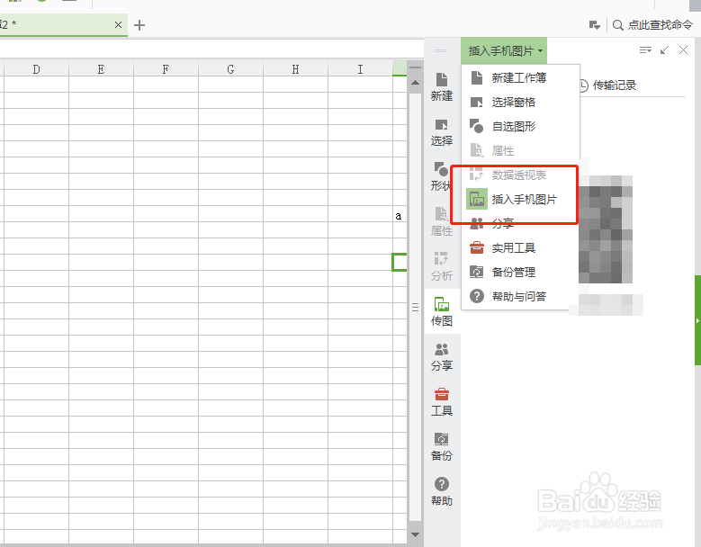Click 数据透视表 menu entry
Image resolution: width=701 pixels, height=547 pixels.
[x=520, y=175]
